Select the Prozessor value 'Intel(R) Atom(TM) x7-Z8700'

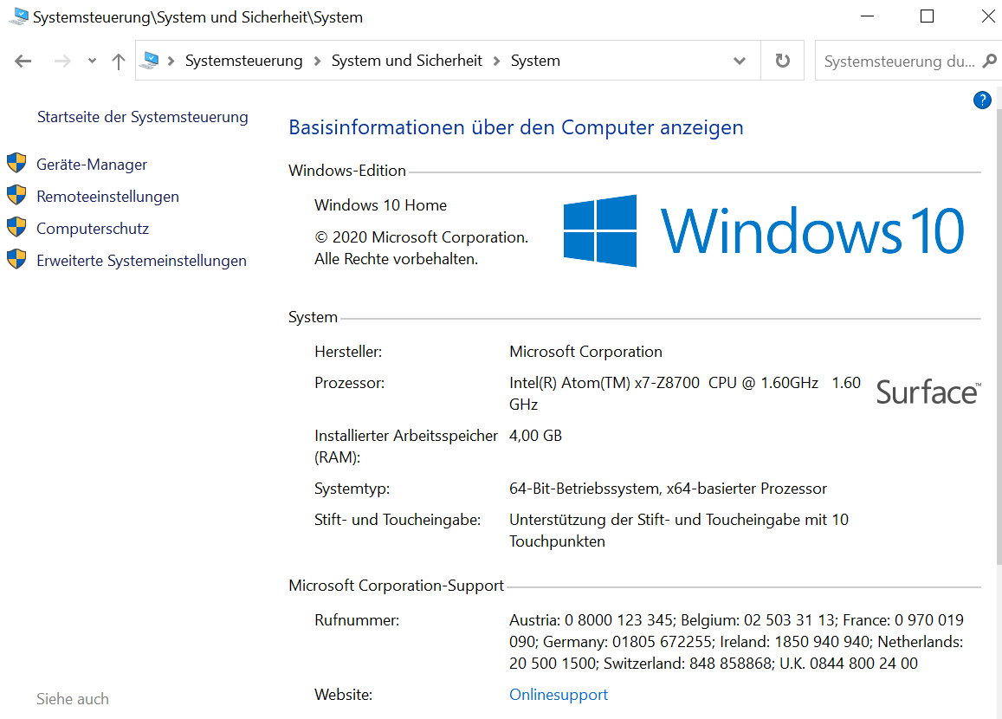[x=604, y=383]
